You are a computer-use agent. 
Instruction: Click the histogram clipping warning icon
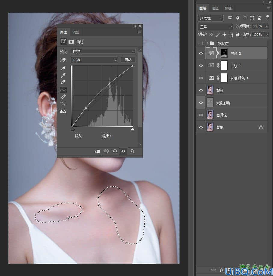point(63,112)
